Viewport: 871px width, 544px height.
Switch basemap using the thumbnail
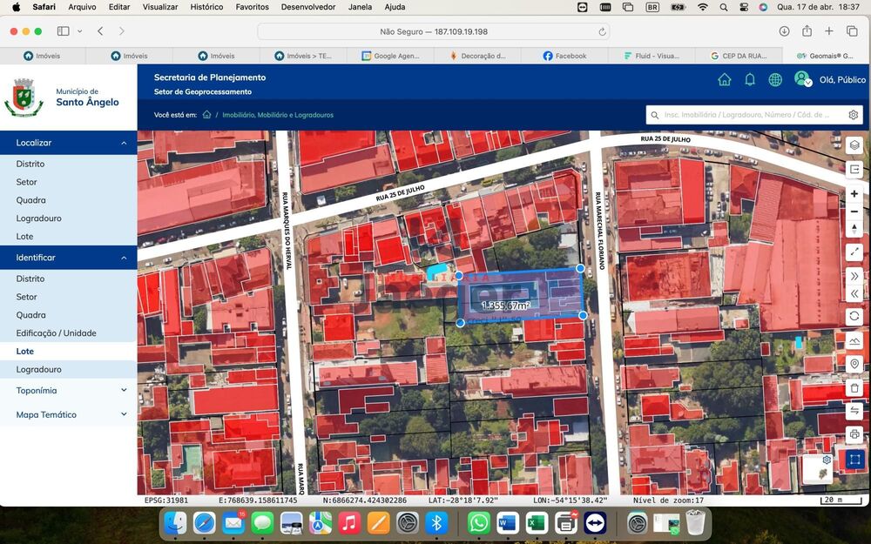816,470
